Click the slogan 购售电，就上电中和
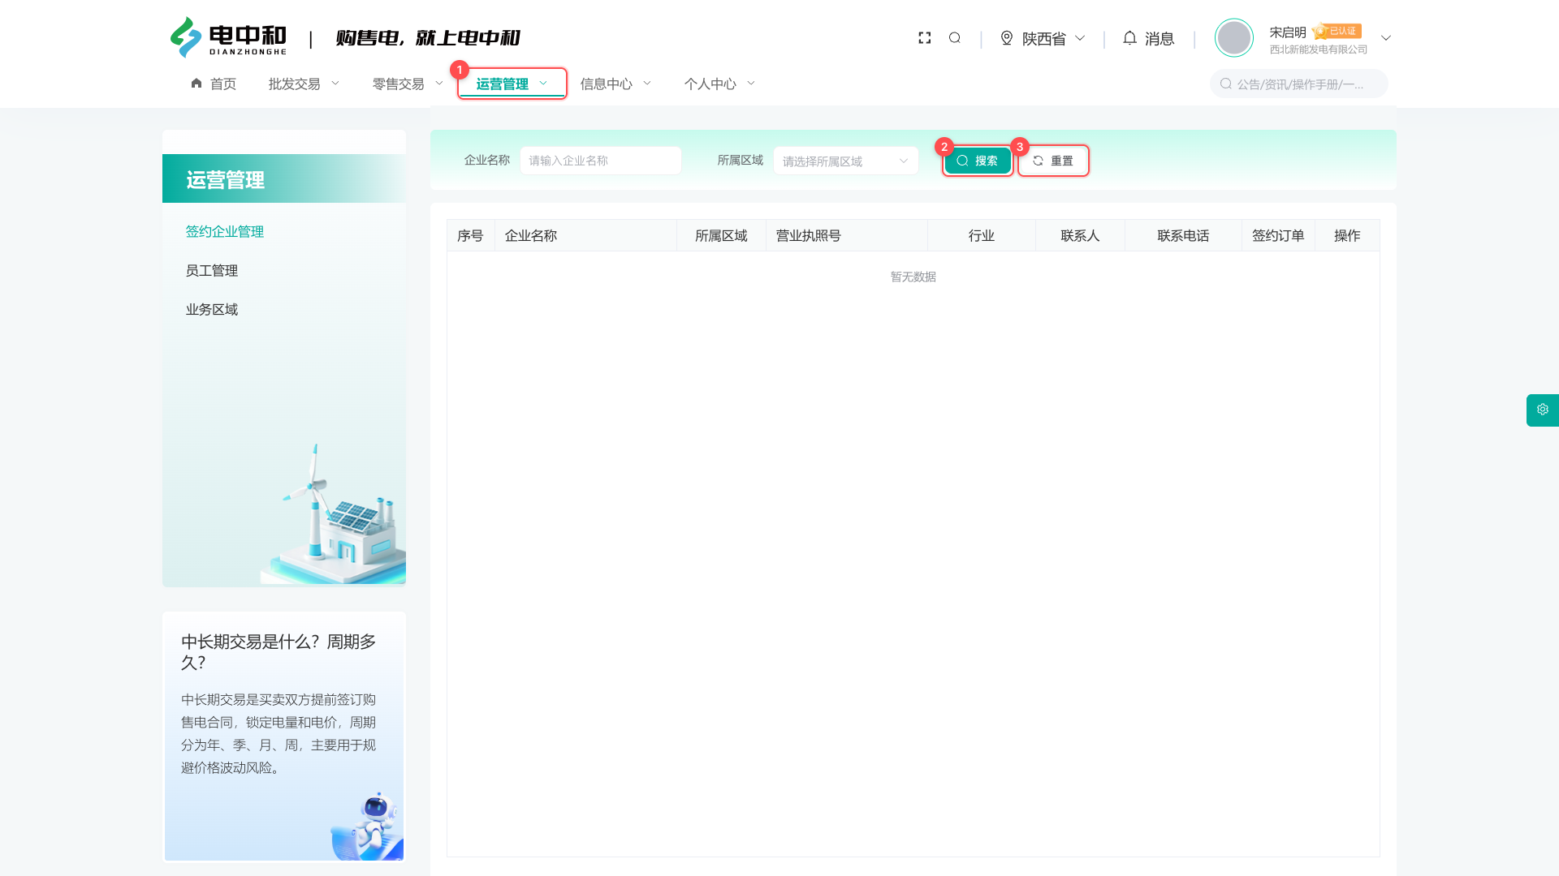The height and width of the screenshot is (876, 1559). point(428,38)
